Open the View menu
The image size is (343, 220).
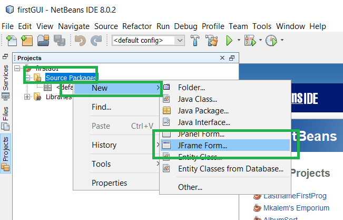(45, 26)
